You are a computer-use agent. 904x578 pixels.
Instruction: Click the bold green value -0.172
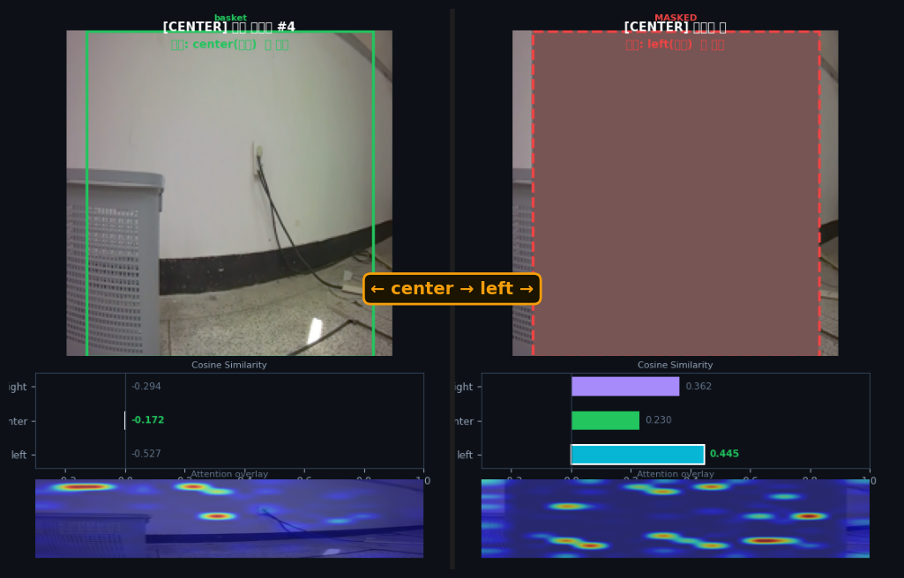click(x=147, y=420)
